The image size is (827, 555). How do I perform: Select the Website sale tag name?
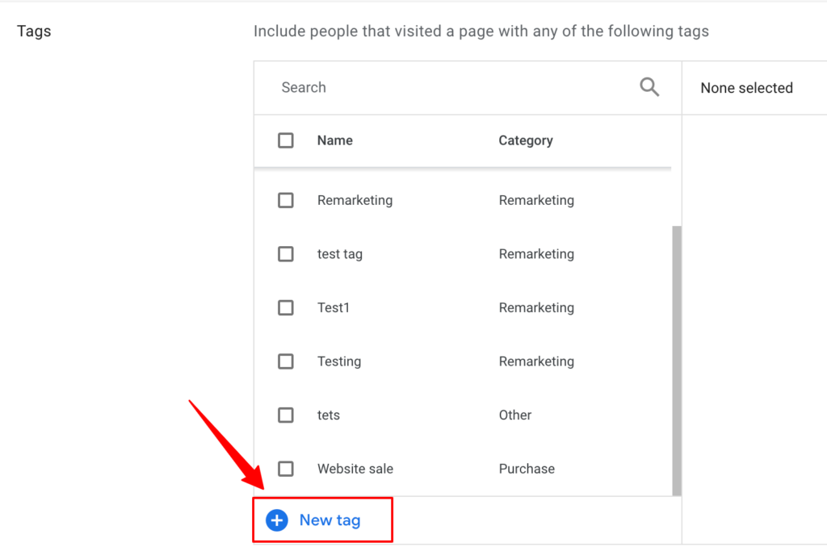[x=355, y=469]
